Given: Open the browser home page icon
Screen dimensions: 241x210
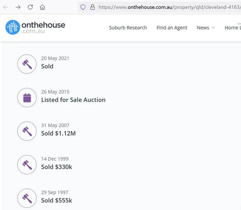Looking at the screenshot, I should (x=43, y=7).
